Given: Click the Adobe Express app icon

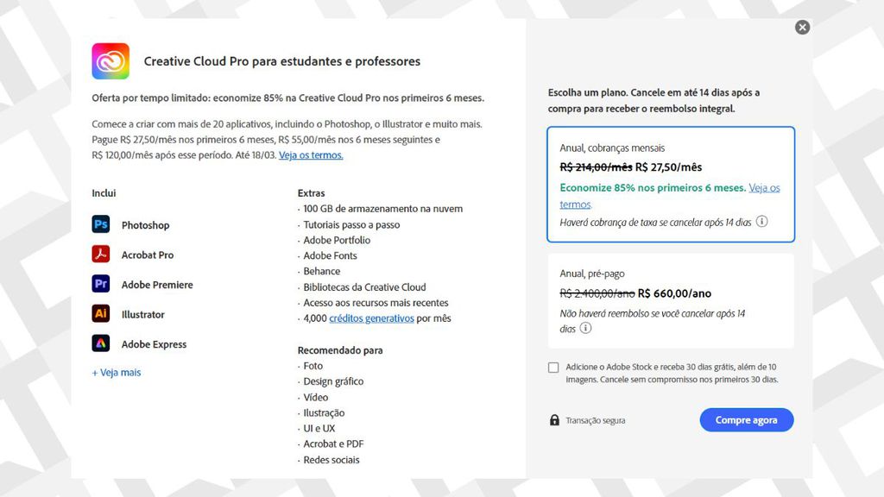Looking at the screenshot, I should [x=101, y=343].
